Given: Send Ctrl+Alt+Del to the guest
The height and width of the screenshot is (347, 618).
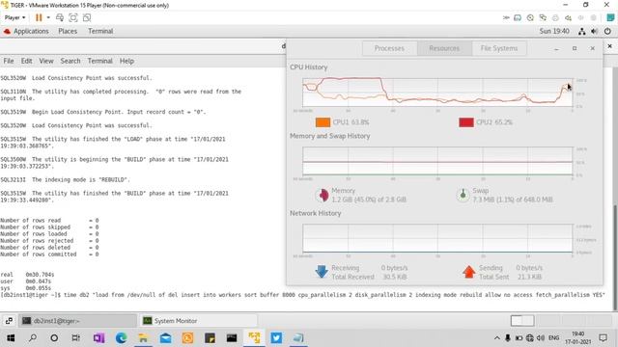Looking at the screenshot, I should click(60, 17).
